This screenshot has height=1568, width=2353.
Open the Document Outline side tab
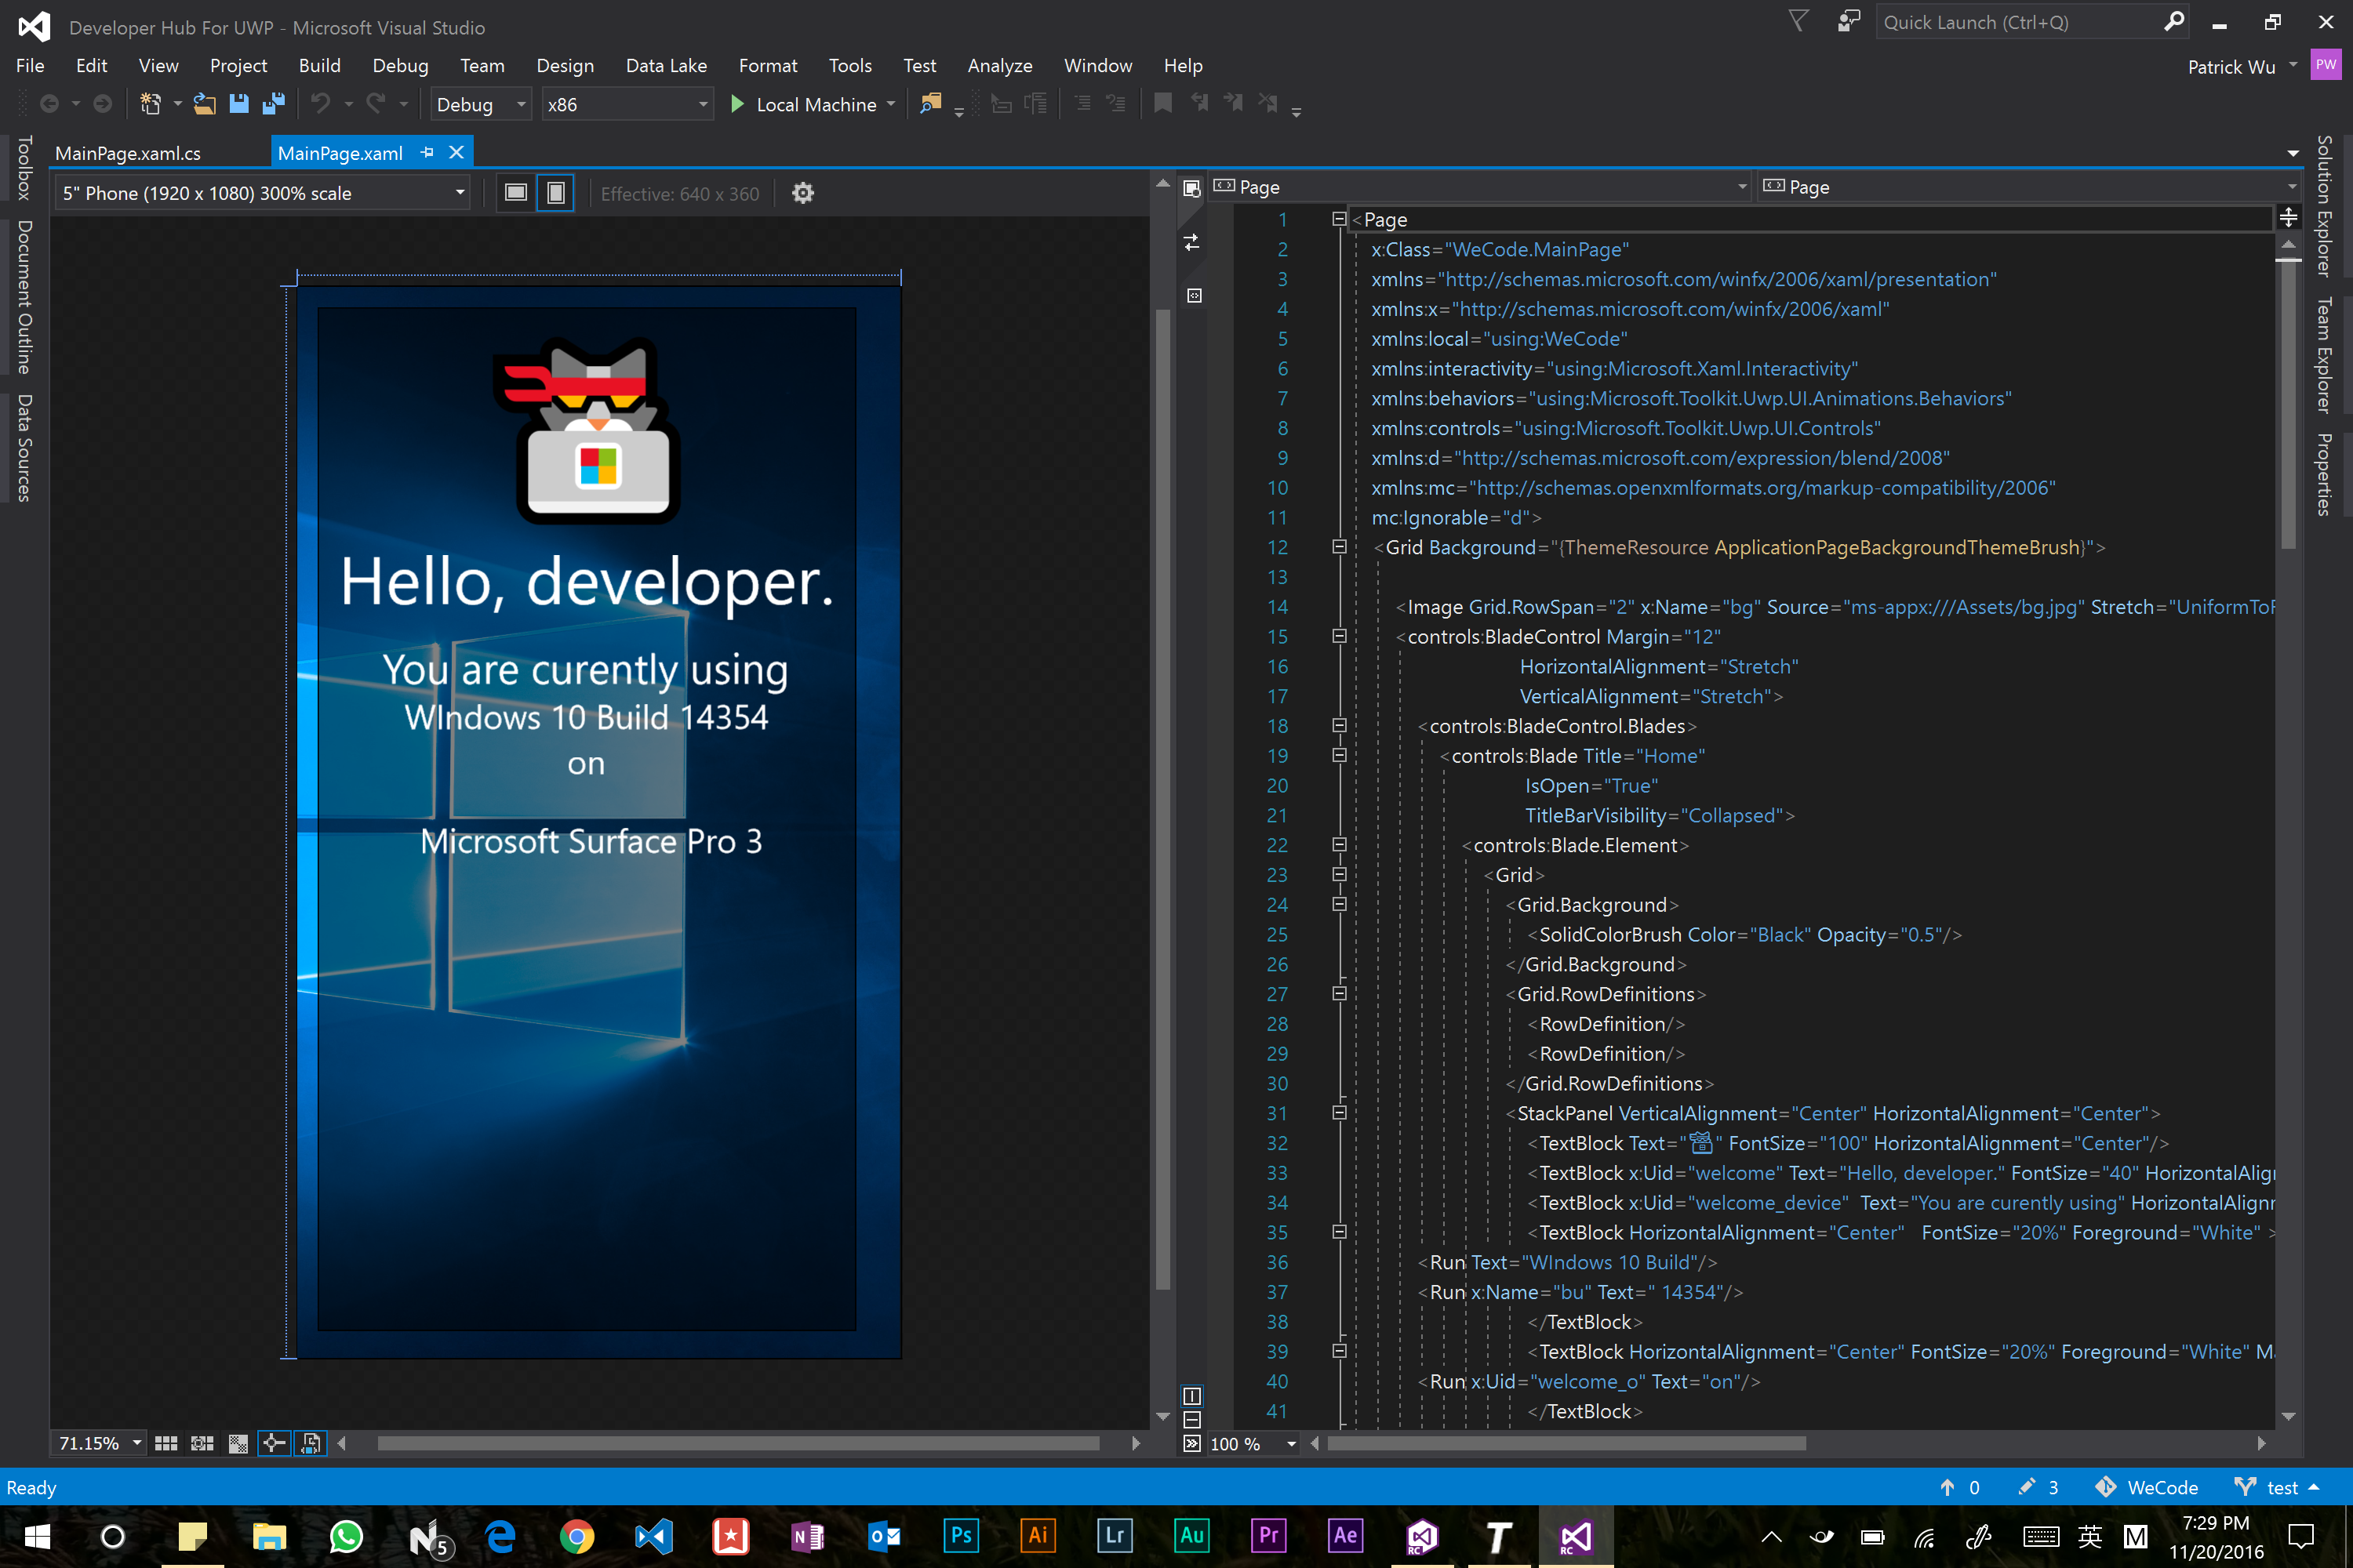pyautogui.click(x=25, y=297)
